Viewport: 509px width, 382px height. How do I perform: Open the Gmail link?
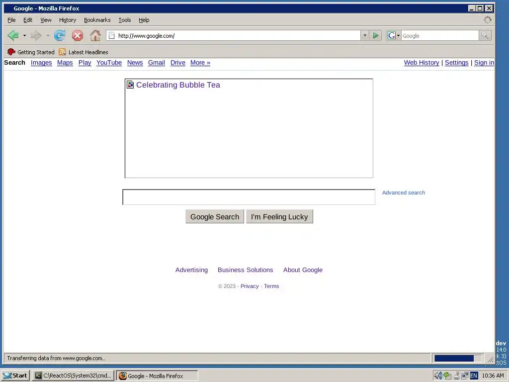pos(157,63)
